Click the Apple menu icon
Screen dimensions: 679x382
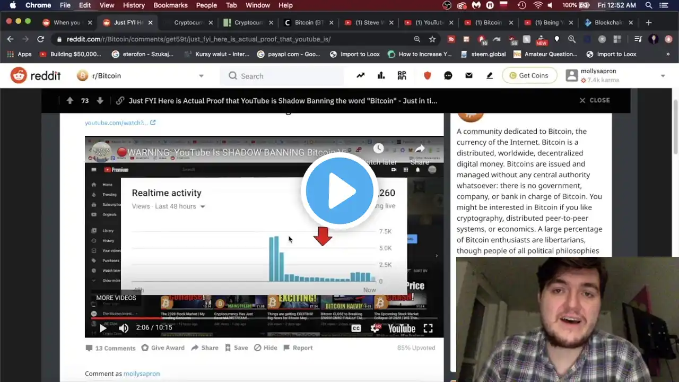tap(13, 5)
